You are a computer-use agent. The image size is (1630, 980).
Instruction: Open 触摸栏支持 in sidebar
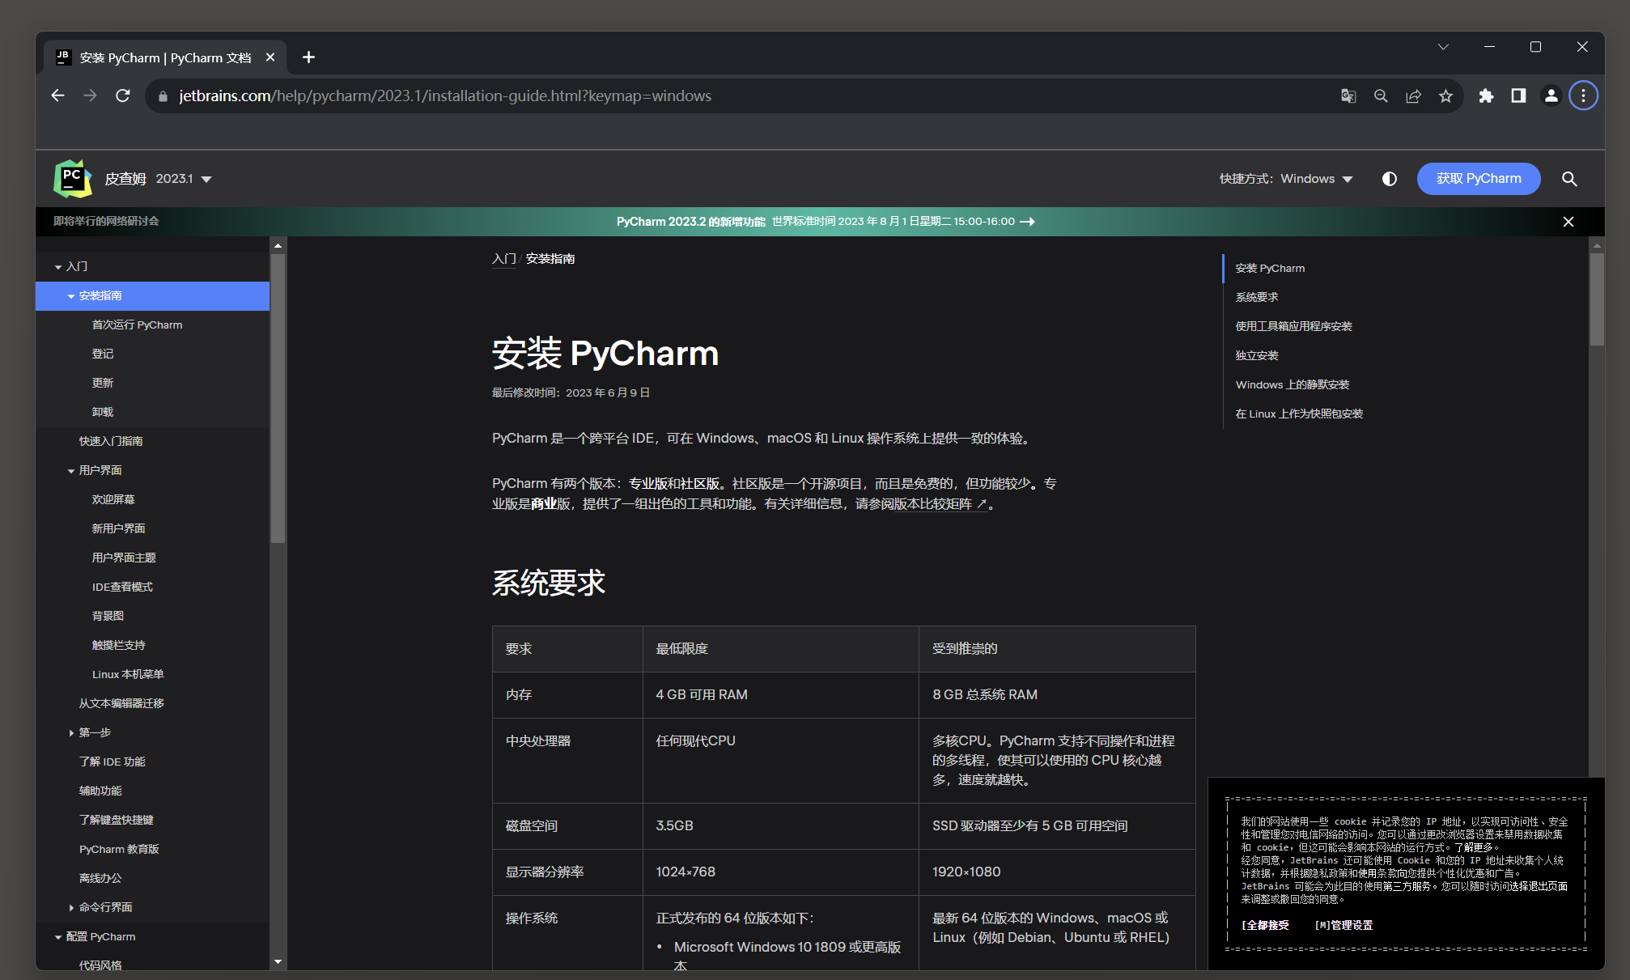click(118, 645)
